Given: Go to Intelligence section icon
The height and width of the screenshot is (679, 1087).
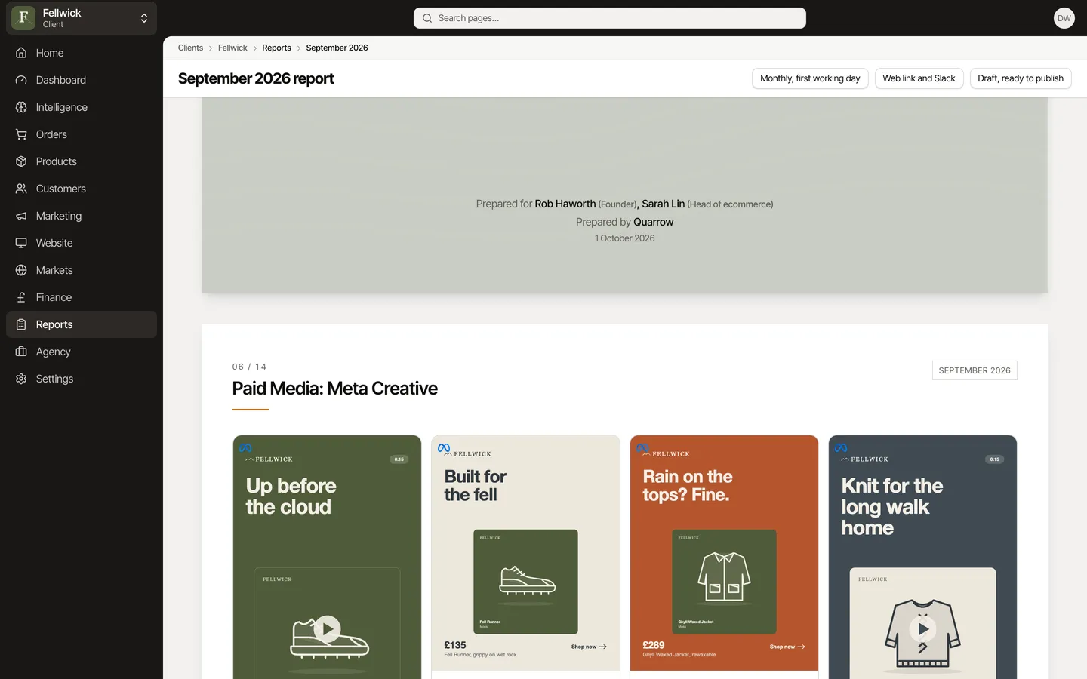Looking at the screenshot, I should pyautogui.click(x=21, y=107).
